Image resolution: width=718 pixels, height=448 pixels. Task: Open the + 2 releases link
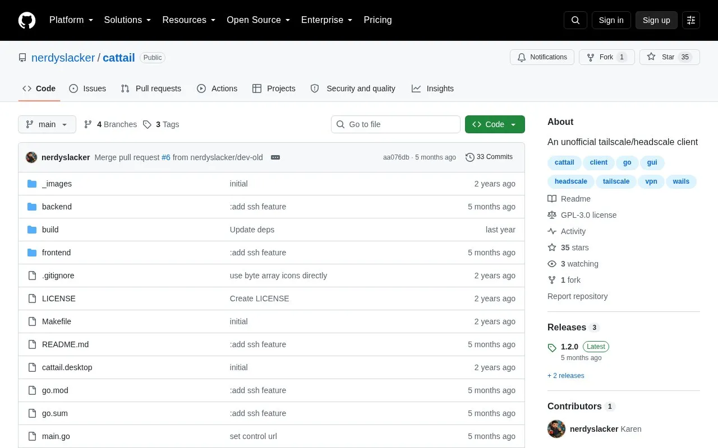[565, 376]
